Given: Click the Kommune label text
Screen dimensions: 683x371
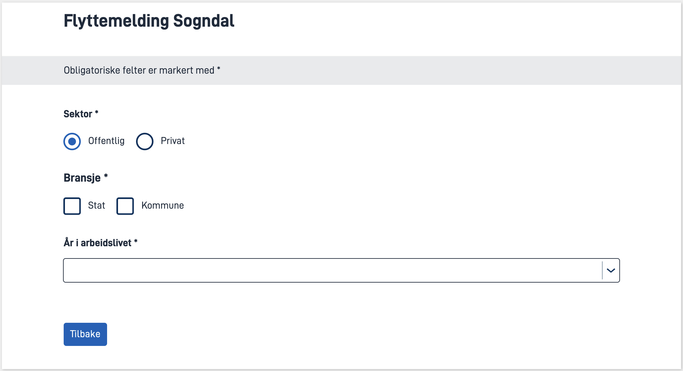Looking at the screenshot, I should coord(163,205).
